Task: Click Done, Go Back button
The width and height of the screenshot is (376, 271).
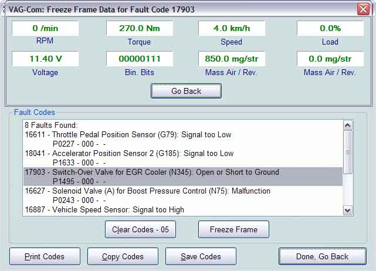Action: (322, 256)
